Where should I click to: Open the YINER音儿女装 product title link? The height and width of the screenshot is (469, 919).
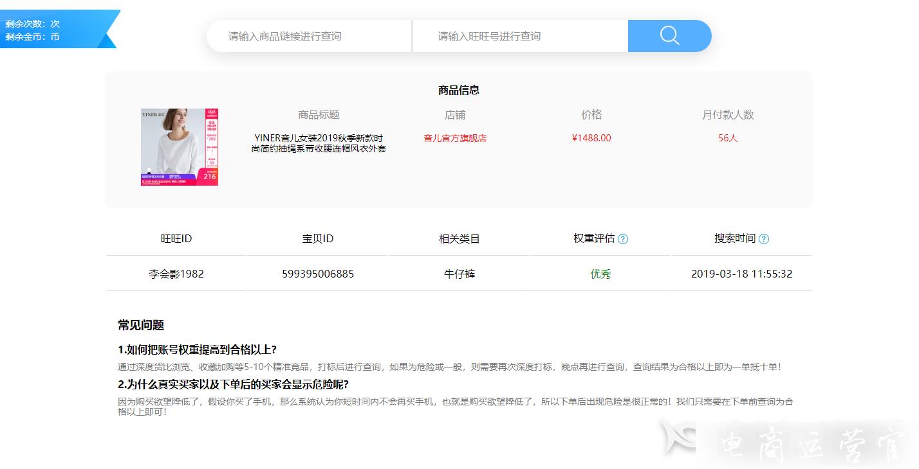(x=319, y=143)
